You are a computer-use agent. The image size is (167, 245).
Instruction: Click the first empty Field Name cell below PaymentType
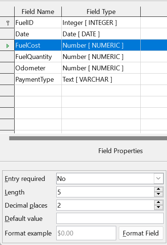click(x=38, y=90)
